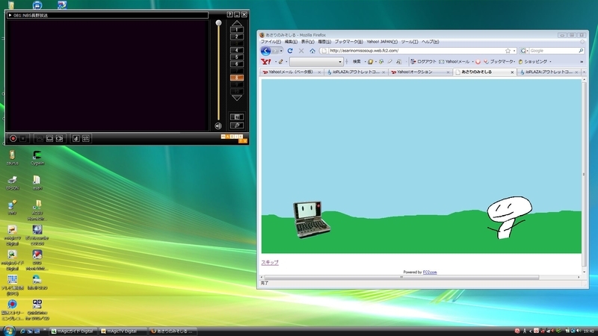The image size is (598, 336).
Task: Open the Firefox back/forward history dropdown
Action: pos(282,51)
